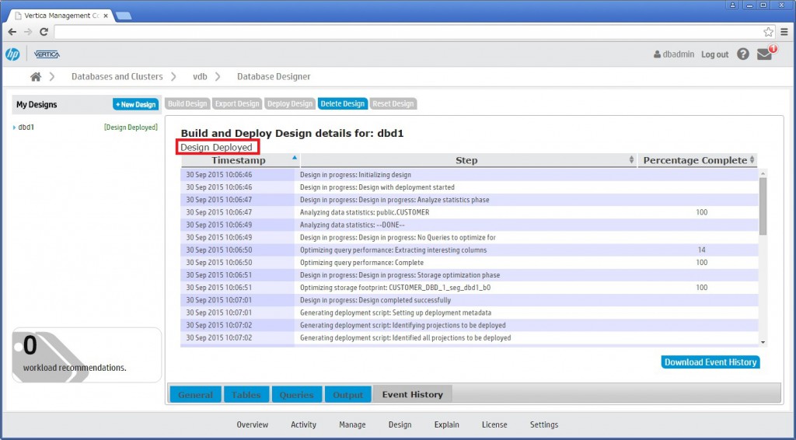Screen dimensions: 796x440
Task: Switch to the Tables tab
Action: tap(246, 394)
